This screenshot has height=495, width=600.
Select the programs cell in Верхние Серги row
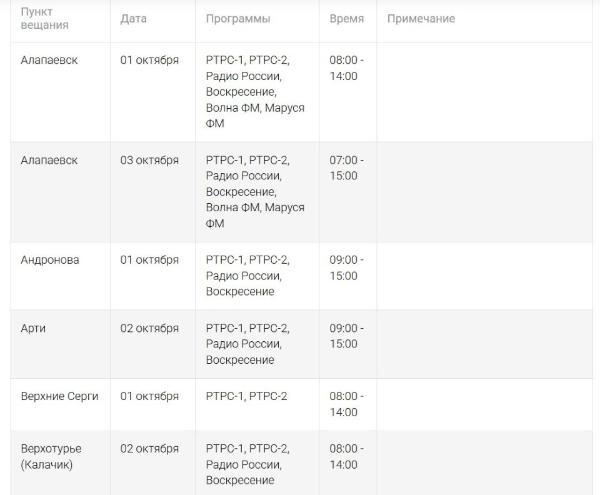[246, 396]
